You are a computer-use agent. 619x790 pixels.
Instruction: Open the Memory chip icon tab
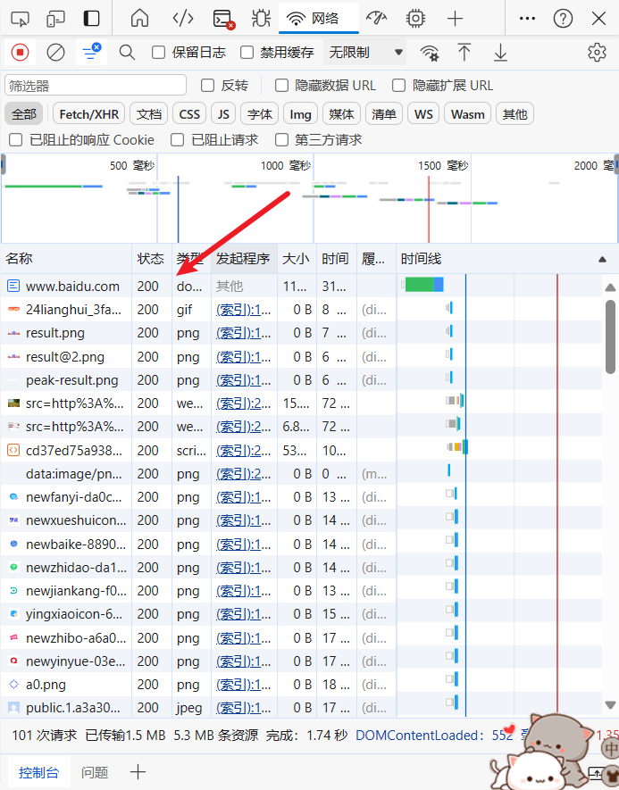(x=415, y=19)
